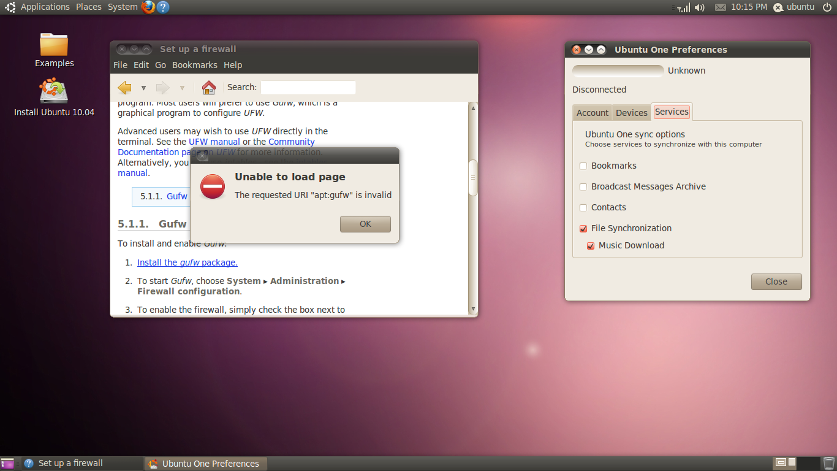Enable the Contacts sync checkbox
This screenshot has width=837, height=471.
tap(583, 208)
